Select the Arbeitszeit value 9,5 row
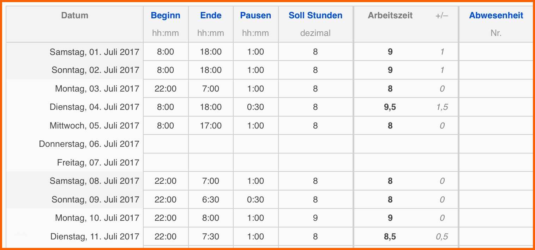Viewport: 535px width, 250px height. pos(390,107)
